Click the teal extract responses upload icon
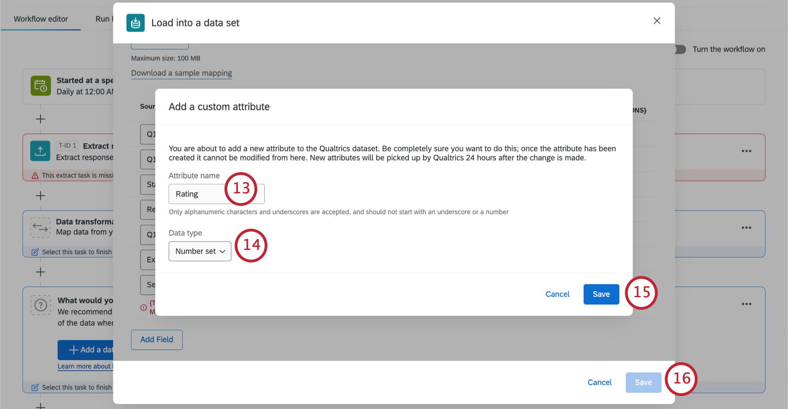Screen dimensions: 788x409 pos(40,151)
